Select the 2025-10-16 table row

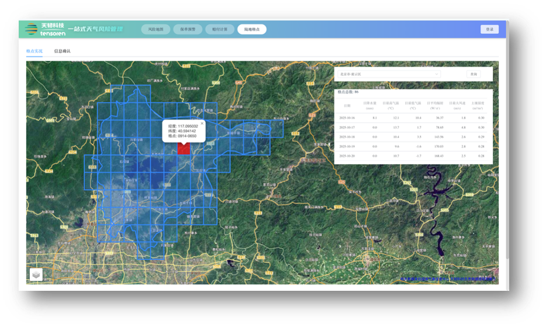(x=413, y=118)
